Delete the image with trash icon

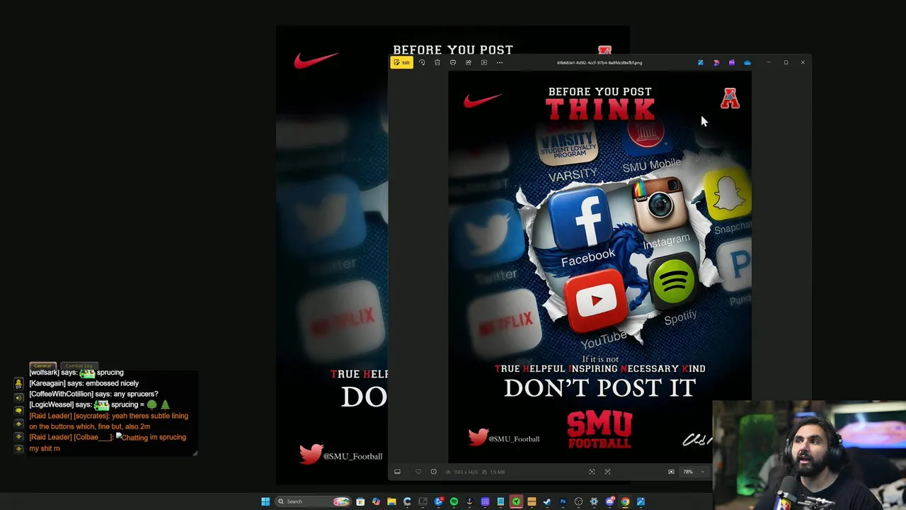coord(437,62)
